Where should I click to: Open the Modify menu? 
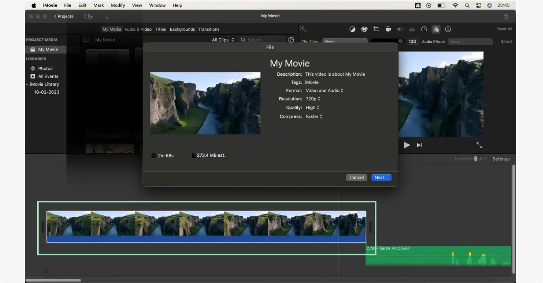pyautogui.click(x=118, y=5)
